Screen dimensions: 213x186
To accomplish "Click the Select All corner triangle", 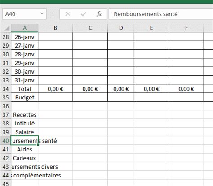I will 7,28.
